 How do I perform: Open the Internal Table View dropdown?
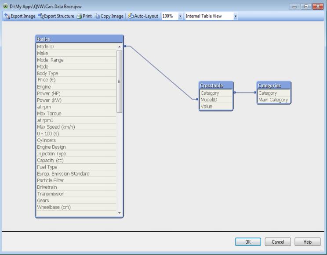[236, 16]
